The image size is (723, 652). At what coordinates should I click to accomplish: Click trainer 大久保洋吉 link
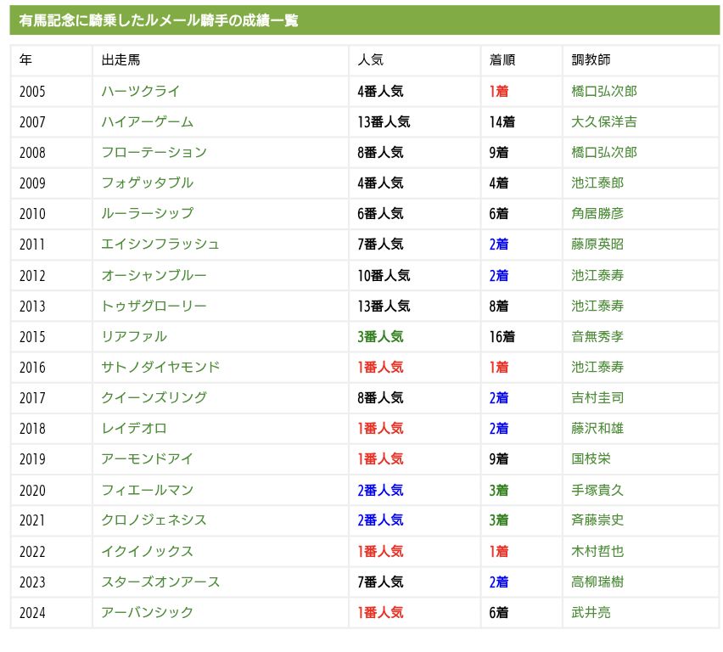click(604, 121)
